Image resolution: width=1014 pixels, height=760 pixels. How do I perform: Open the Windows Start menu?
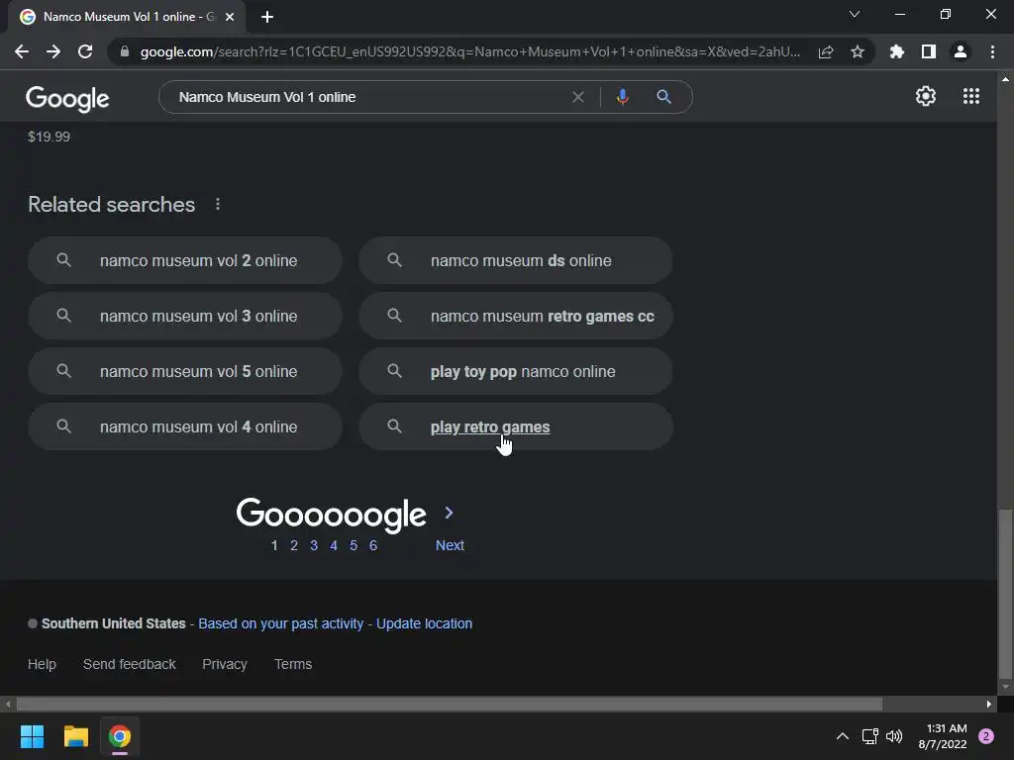click(x=32, y=736)
